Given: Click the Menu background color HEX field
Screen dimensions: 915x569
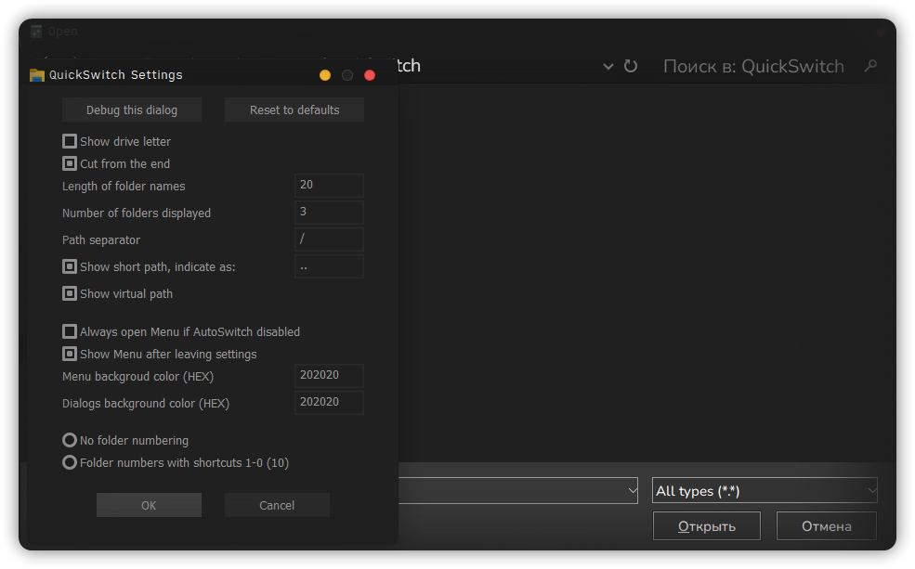Looking at the screenshot, I should point(329,376).
